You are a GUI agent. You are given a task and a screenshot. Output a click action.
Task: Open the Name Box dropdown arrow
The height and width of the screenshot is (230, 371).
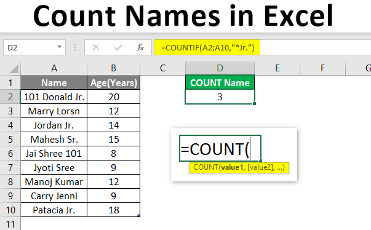59,47
